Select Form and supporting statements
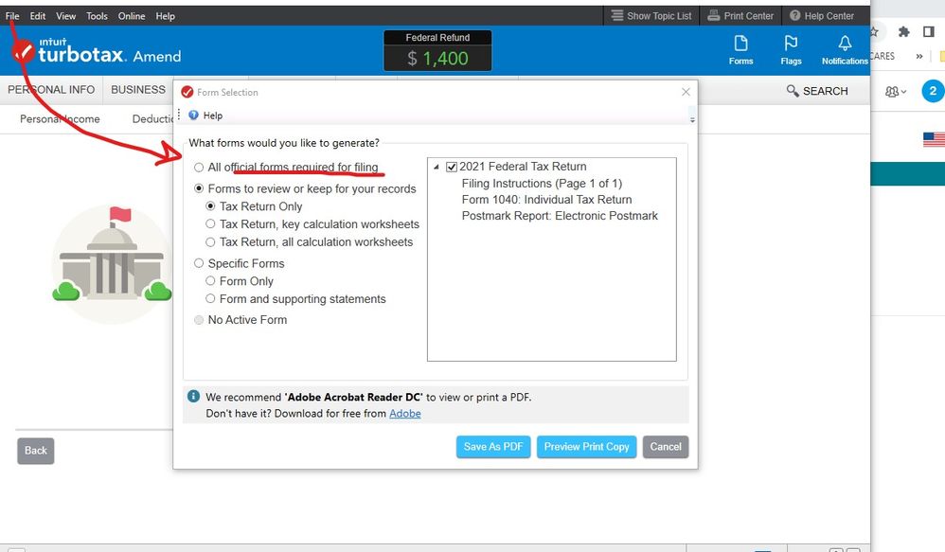945x552 pixels. point(210,299)
